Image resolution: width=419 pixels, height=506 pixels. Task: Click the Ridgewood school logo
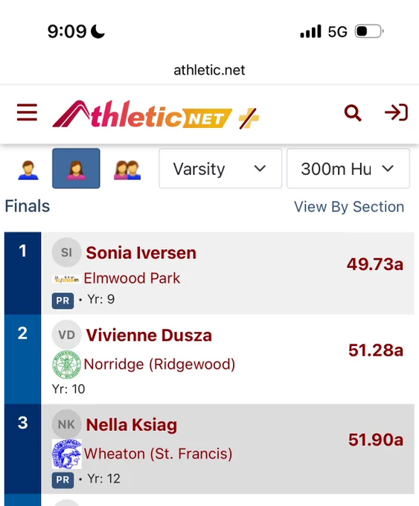pos(66,365)
